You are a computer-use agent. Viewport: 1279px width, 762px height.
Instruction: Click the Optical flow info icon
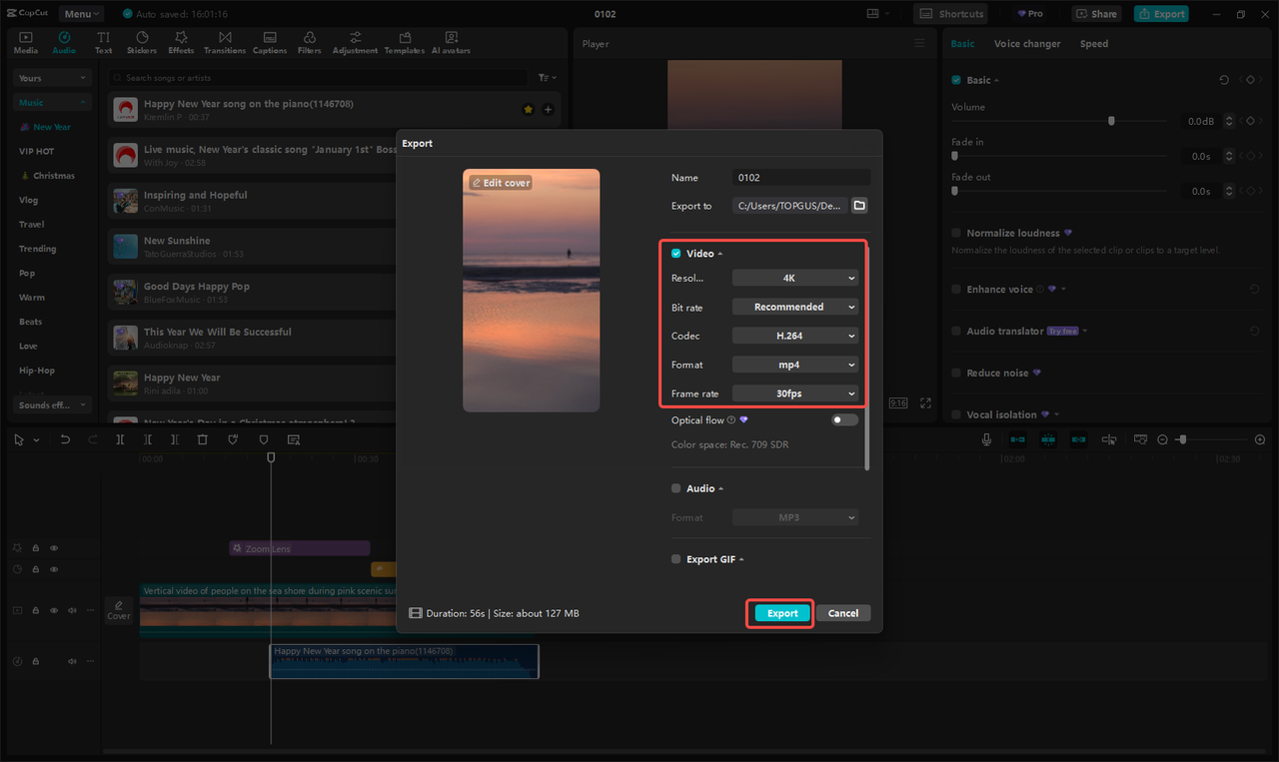pos(731,420)
